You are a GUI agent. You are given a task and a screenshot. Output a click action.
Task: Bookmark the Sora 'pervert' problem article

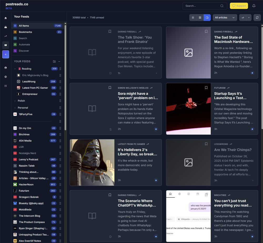click(110, 88)
